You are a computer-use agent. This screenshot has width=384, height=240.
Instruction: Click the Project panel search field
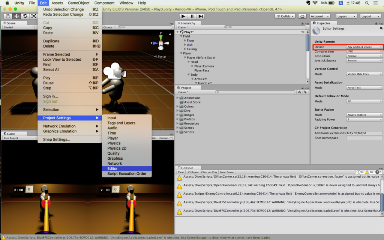255,92
